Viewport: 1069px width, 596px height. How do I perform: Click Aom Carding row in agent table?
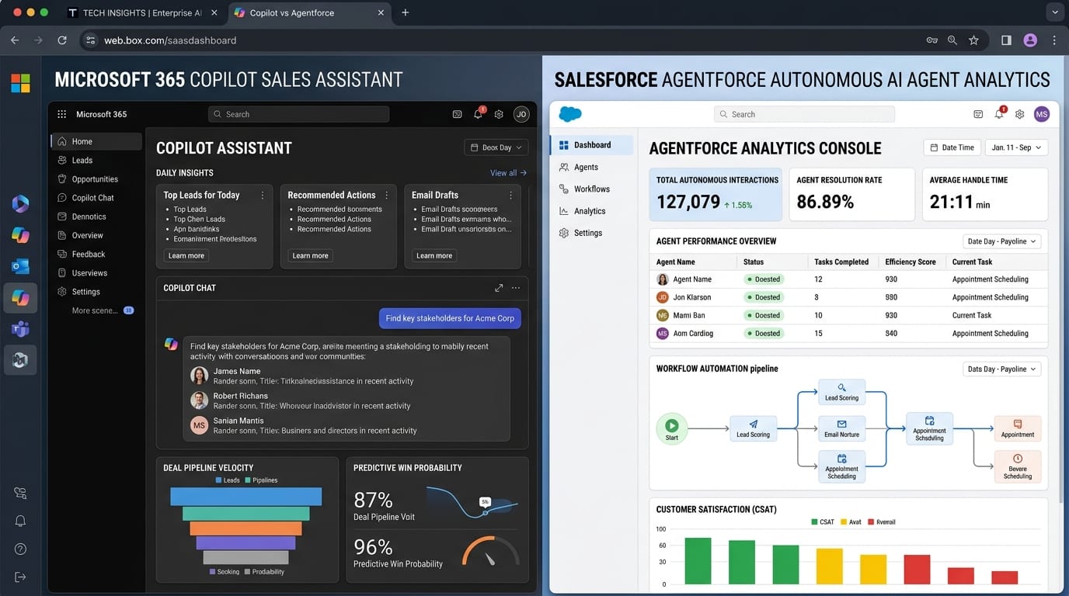[x=848, y=334]
